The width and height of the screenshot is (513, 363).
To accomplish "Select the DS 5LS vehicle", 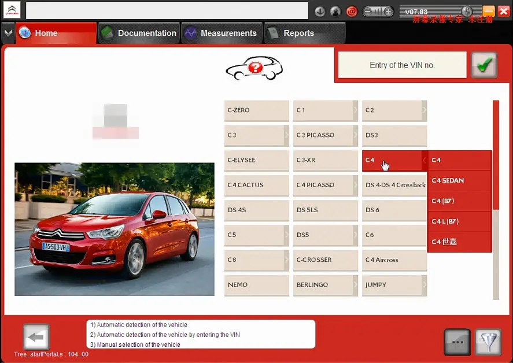I will 326,210.
